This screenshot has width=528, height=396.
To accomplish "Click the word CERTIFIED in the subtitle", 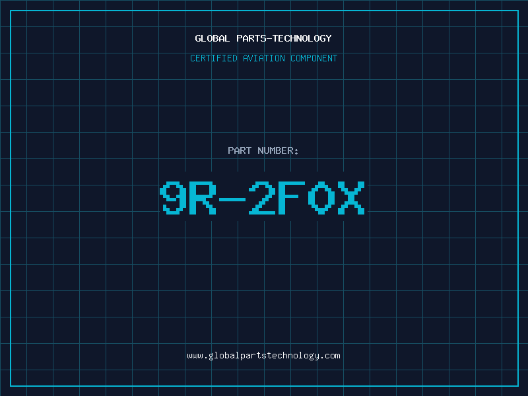I will click(214, 58).
